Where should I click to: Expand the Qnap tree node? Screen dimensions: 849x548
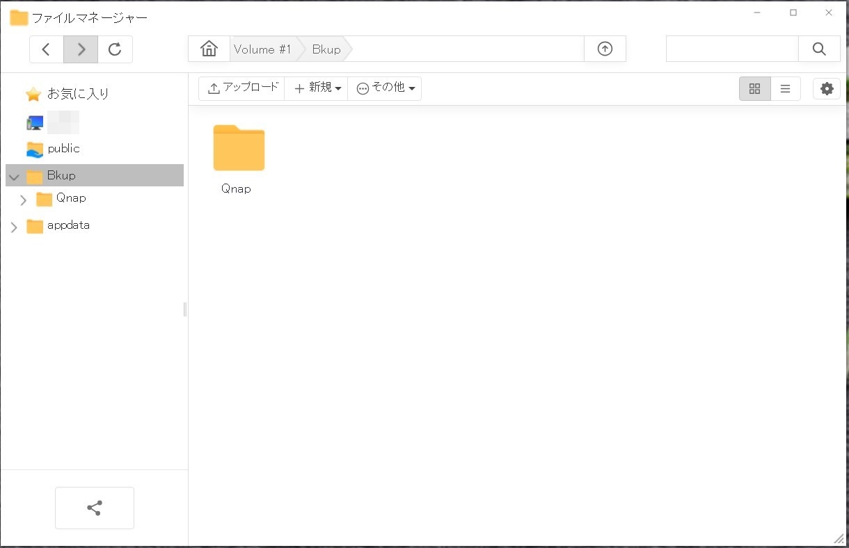[24, 200]
